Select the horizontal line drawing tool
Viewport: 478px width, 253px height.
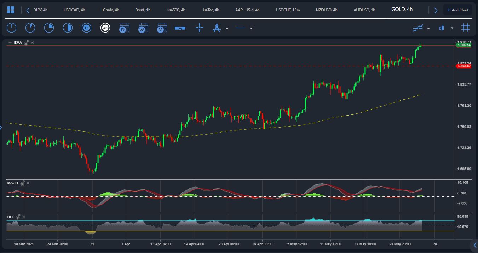coord(241,28)
